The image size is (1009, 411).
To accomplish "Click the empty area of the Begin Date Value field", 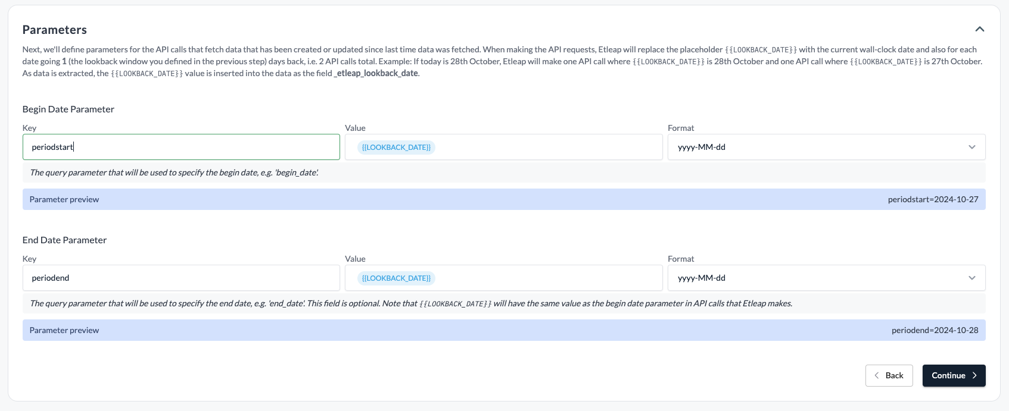I will tap(548, 147).
